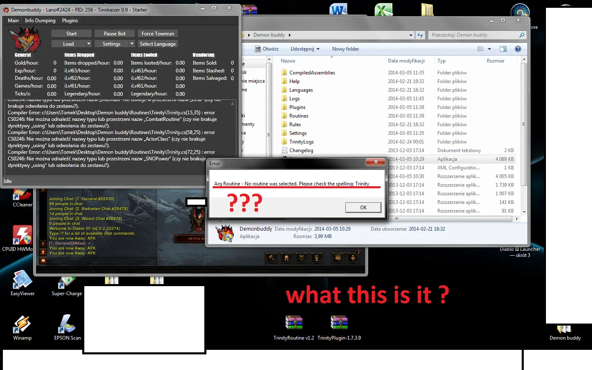Open the CPUID HWMonitor desktop icon
The width and height of the screenshot is (592, 370).
click(22, 236)
